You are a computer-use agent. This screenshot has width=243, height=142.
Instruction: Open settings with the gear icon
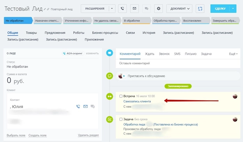point(158,9)
